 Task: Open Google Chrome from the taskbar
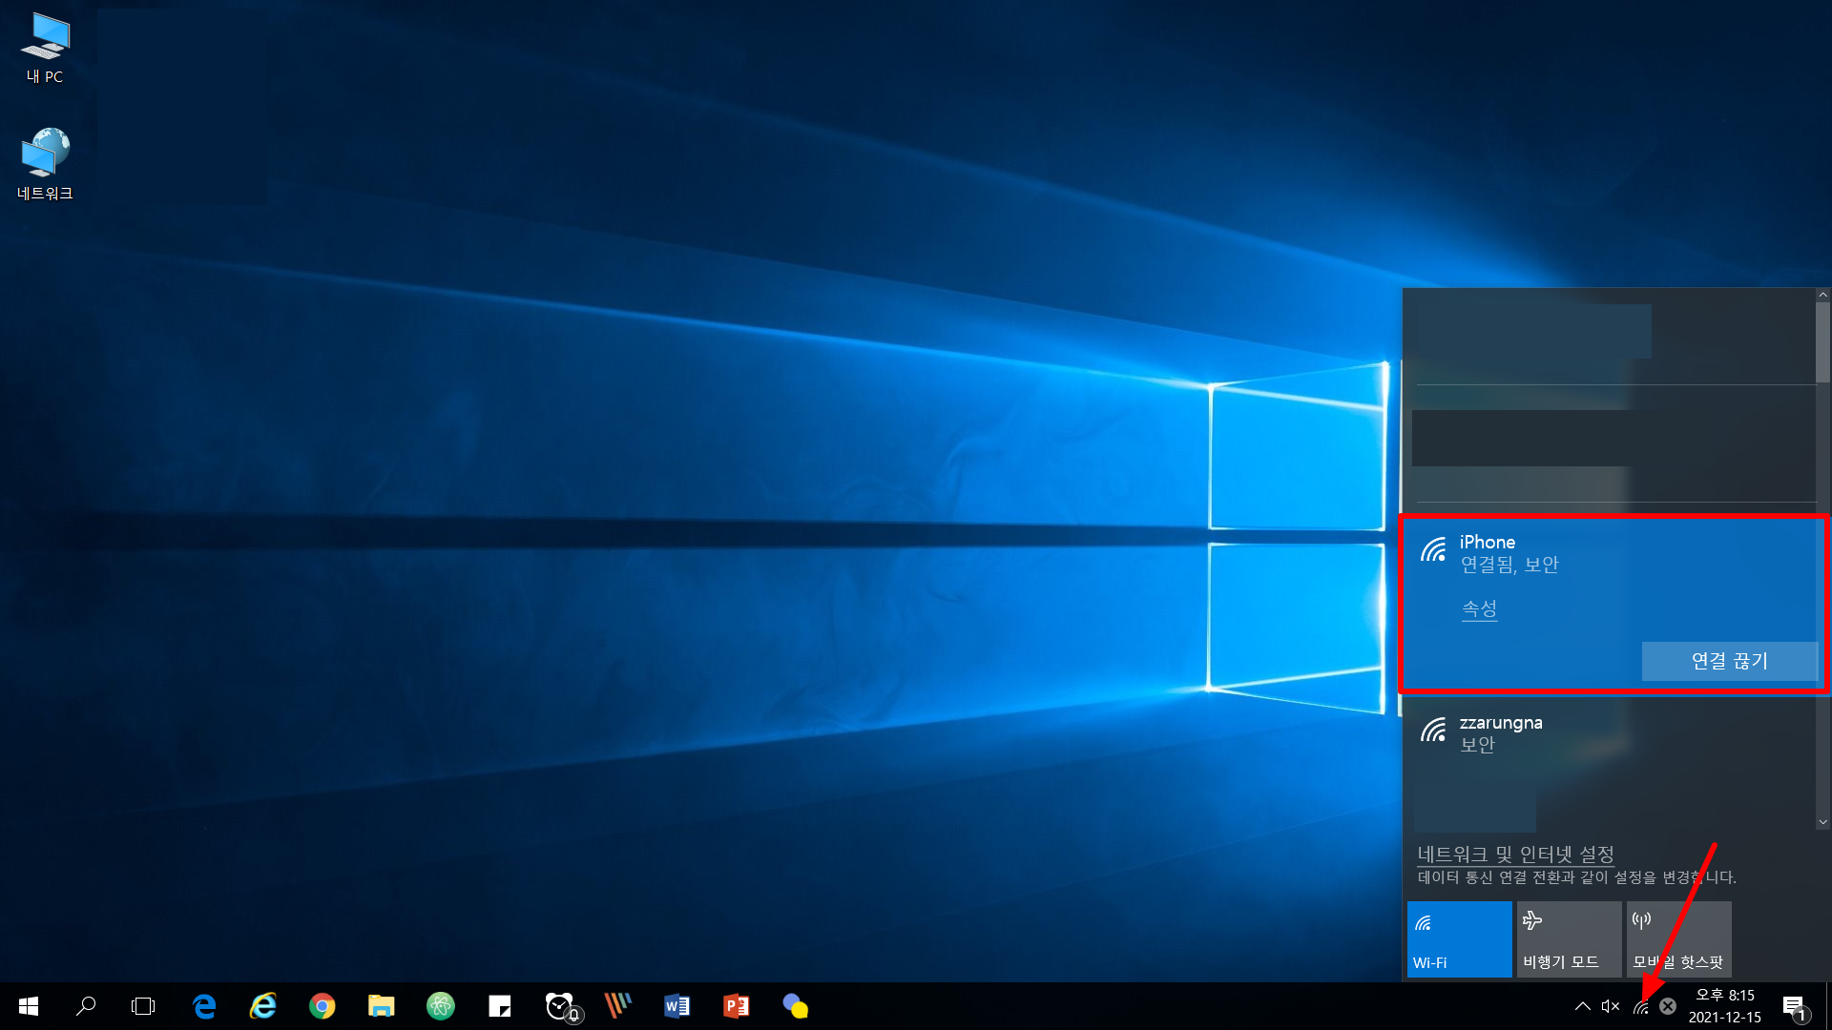[x=322, y=1006]
